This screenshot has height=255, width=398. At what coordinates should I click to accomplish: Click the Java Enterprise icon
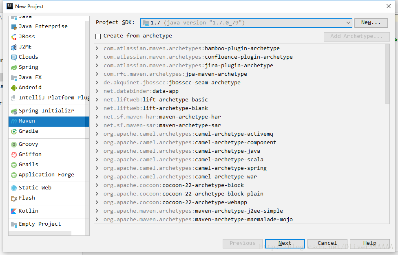[x=14, y=26]
